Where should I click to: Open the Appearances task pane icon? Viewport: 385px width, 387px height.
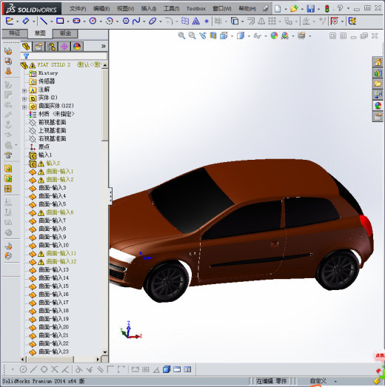378,106
